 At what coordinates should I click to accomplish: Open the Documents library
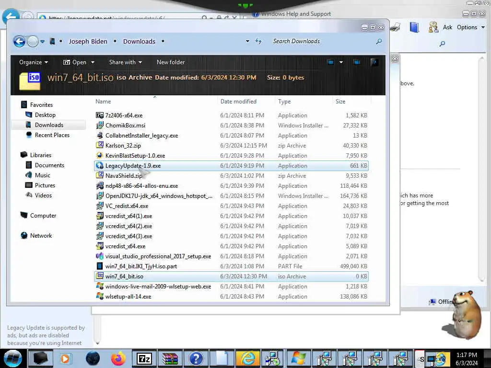pos(49,165)
